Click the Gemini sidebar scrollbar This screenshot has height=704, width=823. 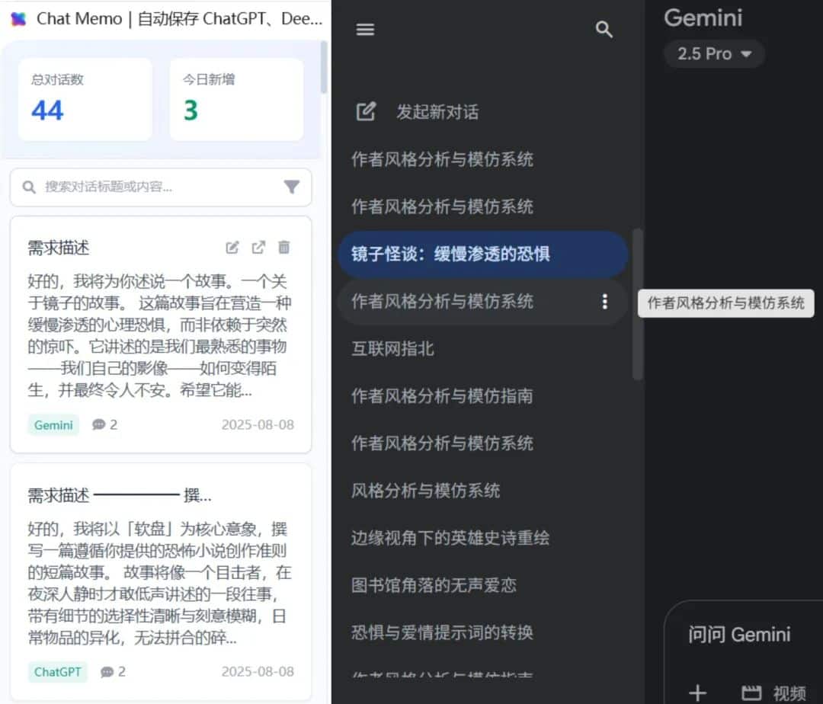tap(637, 305)
